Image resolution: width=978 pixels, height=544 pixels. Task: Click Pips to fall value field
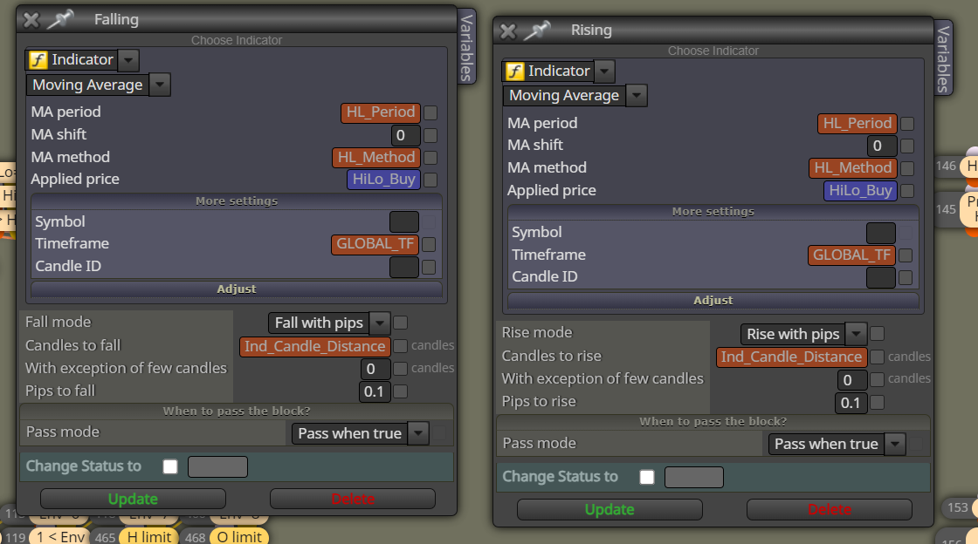(x=375, y=391)
